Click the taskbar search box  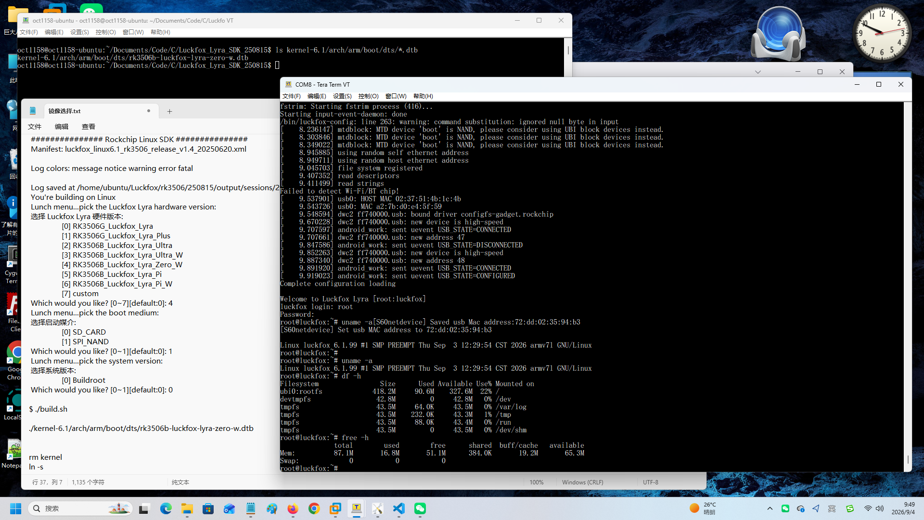coord(80,508)
